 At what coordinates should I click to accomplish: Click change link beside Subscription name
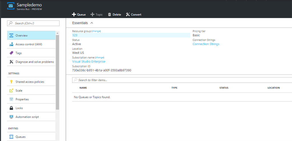(x=100, y=58)
